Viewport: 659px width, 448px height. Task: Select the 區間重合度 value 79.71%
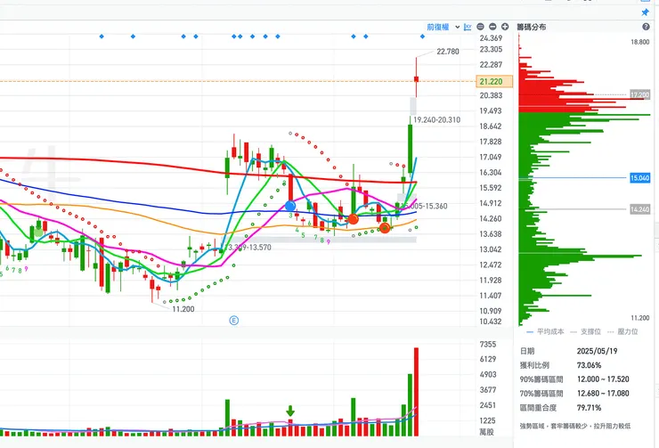point(589,408)
